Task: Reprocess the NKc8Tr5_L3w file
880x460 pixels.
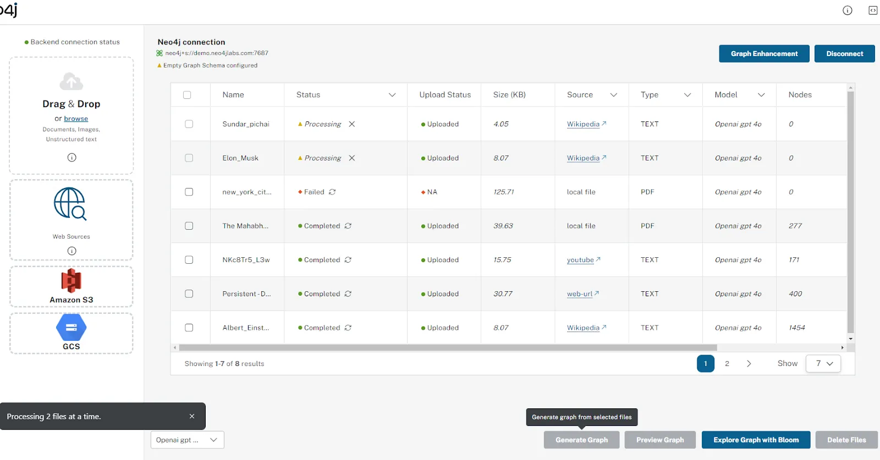Action: click(348, 260)
